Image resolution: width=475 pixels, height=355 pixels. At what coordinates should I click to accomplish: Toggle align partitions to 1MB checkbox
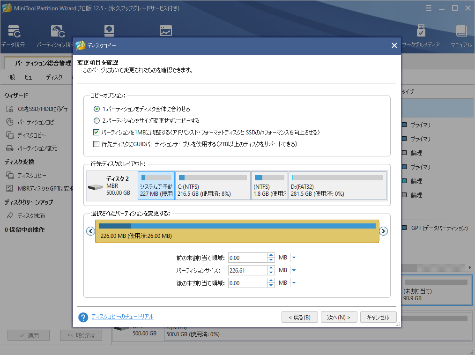[x=96, y=133]
